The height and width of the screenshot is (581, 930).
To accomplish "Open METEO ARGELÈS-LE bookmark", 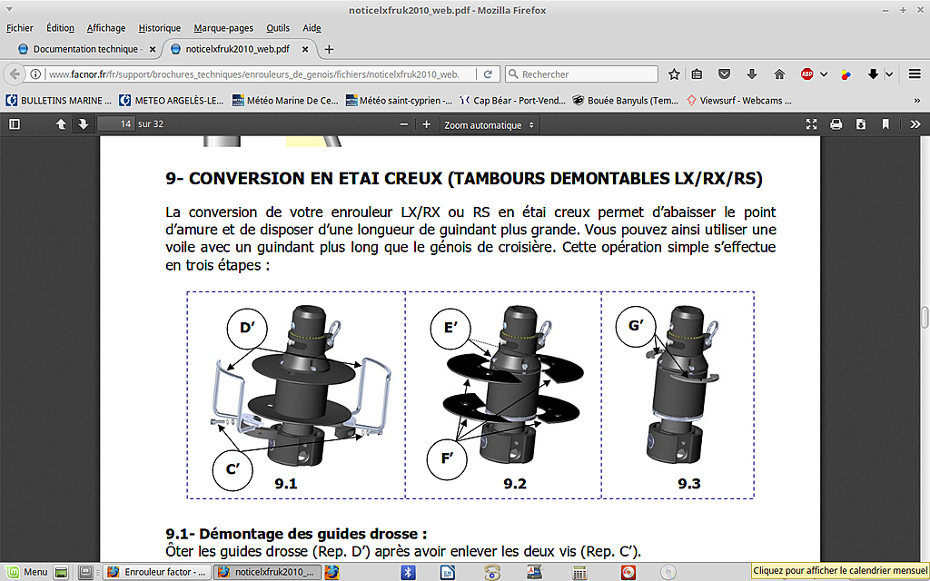I will pyautogui.click(x=172, y=101).
